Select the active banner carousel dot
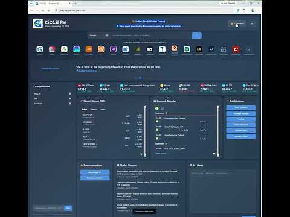The width and height of the screenshot is (290, 217). [x=140, y=78]
